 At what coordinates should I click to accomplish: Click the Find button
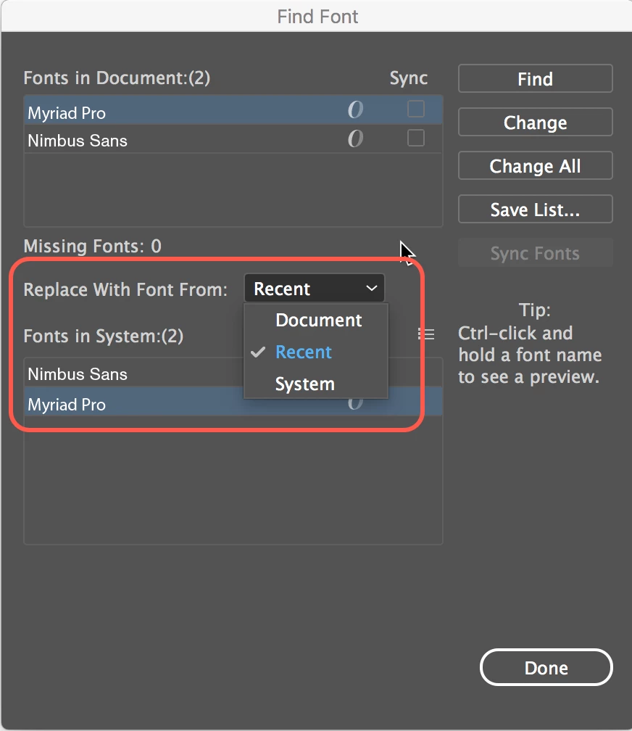[x=535, y=79]
